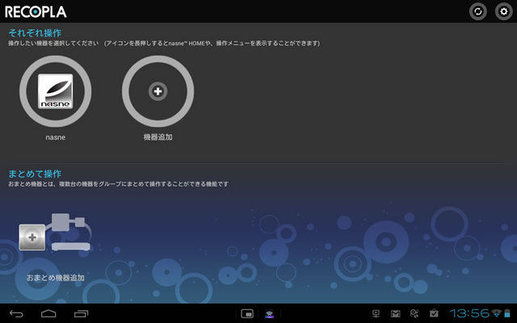Go to the Android home screen

click(48, 313)
